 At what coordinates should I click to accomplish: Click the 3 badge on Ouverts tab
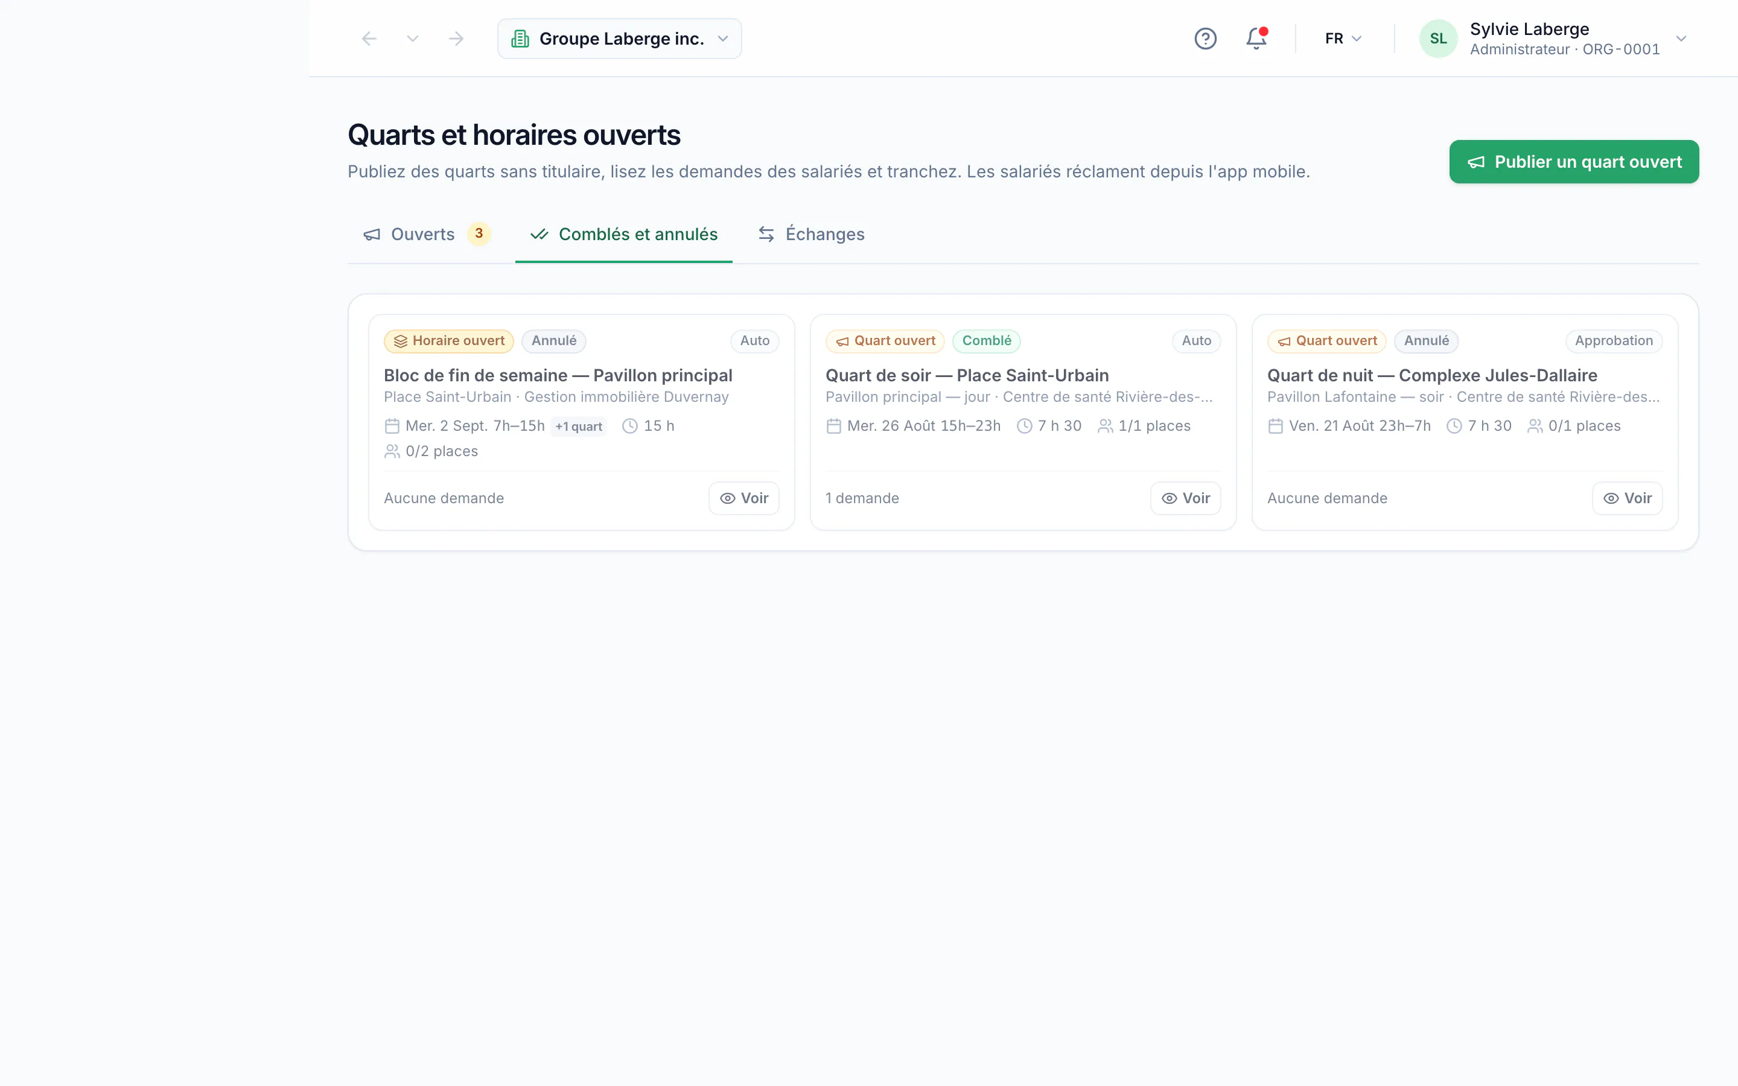479,233
